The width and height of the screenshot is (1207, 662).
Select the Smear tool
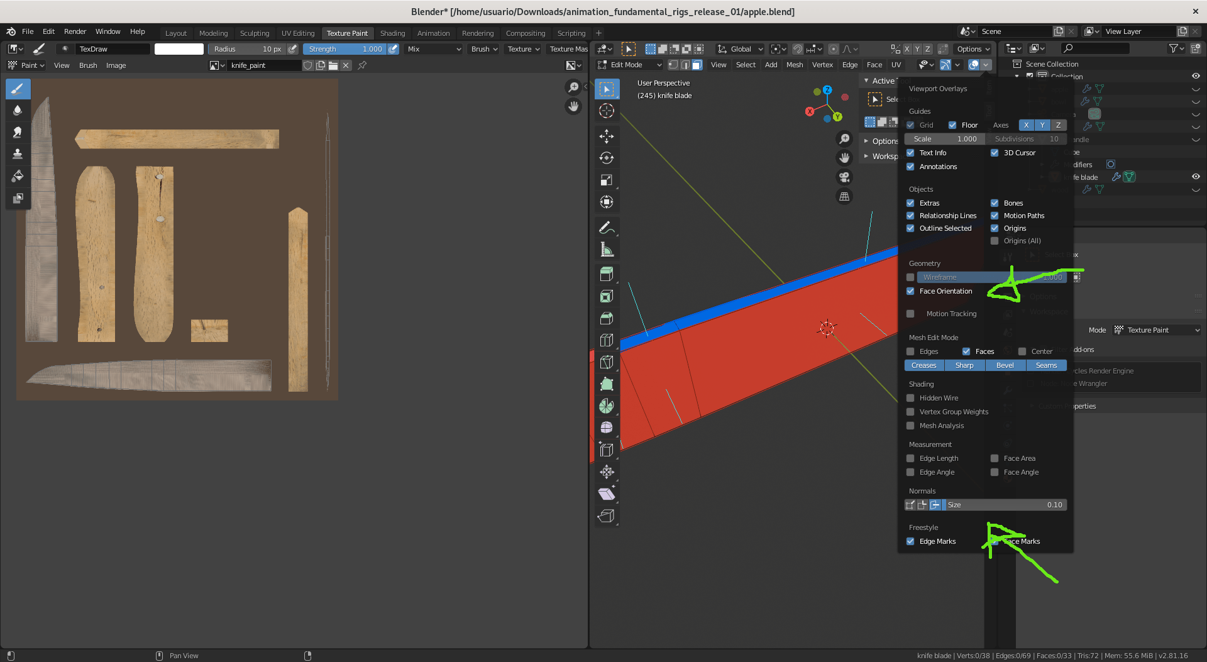(x=18, y=132)
